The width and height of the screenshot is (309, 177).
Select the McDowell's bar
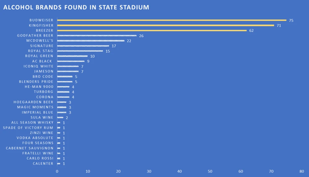tap(91, 41)
